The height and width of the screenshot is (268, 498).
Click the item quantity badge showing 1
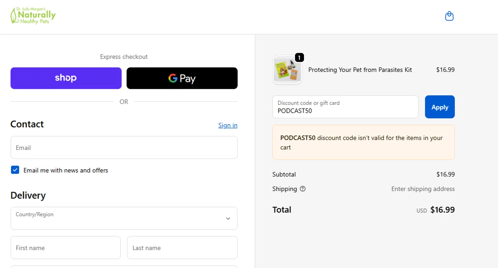click(x=299, y=58)
